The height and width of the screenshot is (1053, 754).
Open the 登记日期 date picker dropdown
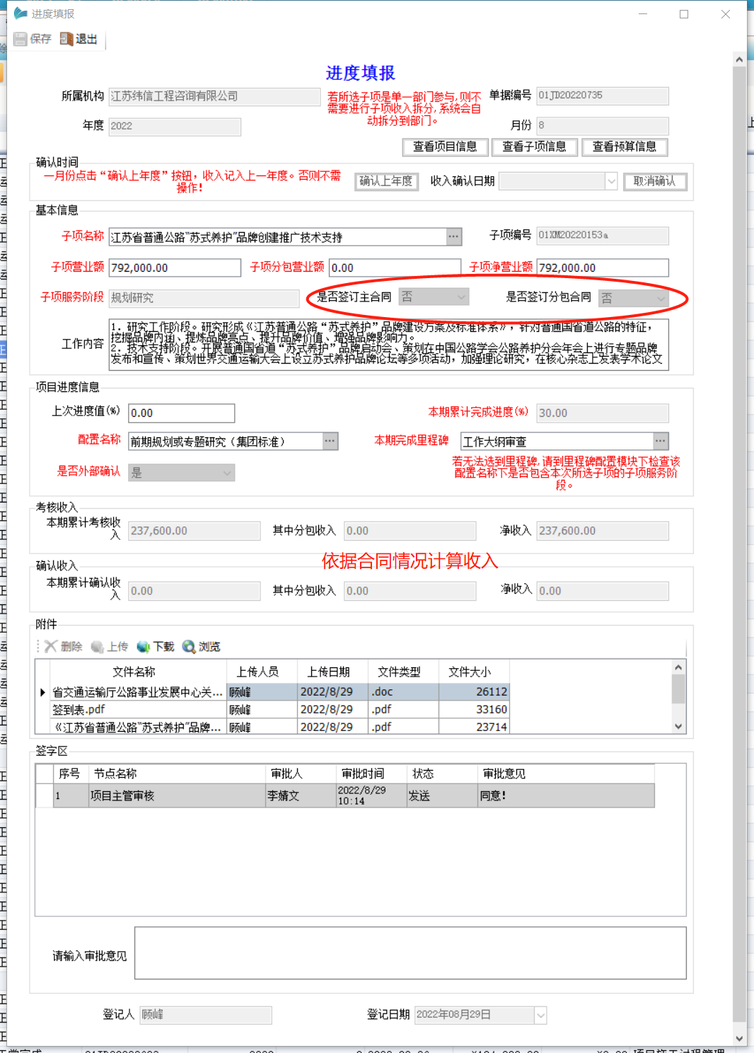tap(540, 1014)
